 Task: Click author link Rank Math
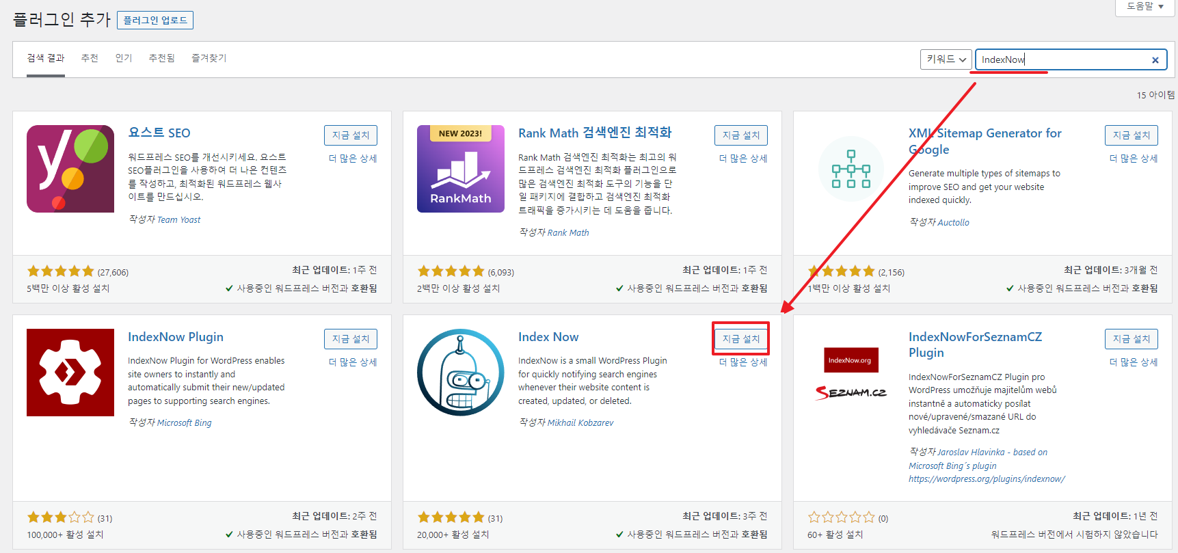(x=568, y=233)
